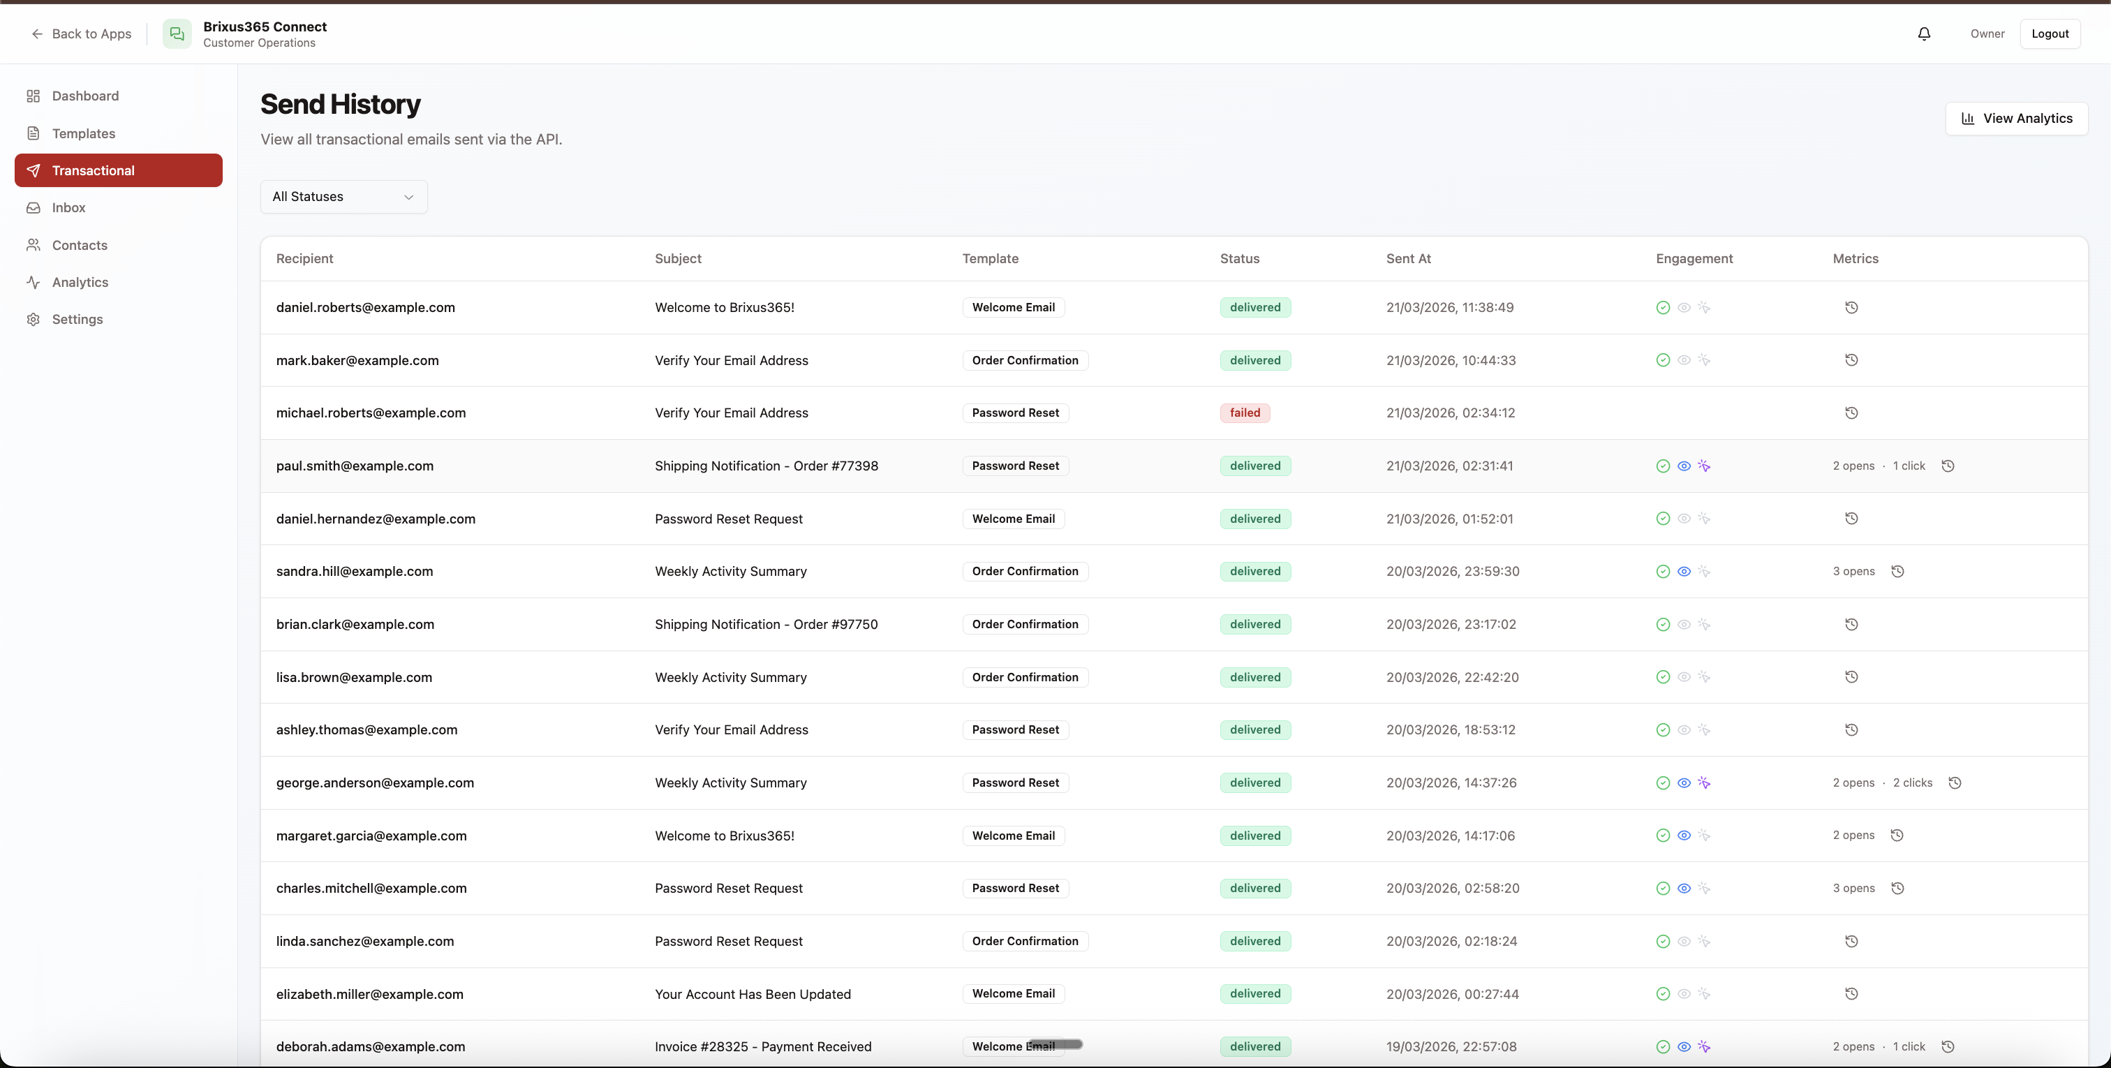Click Back to Apps link
2111x1068 pixels.
click(81, 34)
